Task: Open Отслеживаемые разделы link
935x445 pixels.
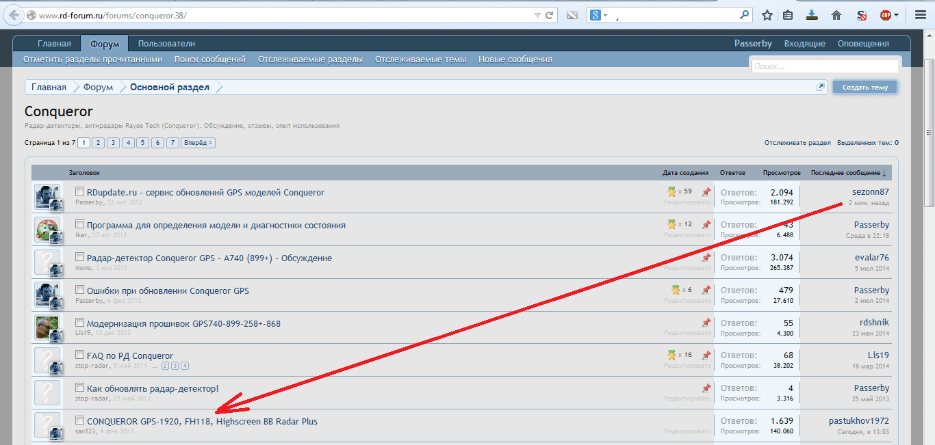Action: pos(310,59)
